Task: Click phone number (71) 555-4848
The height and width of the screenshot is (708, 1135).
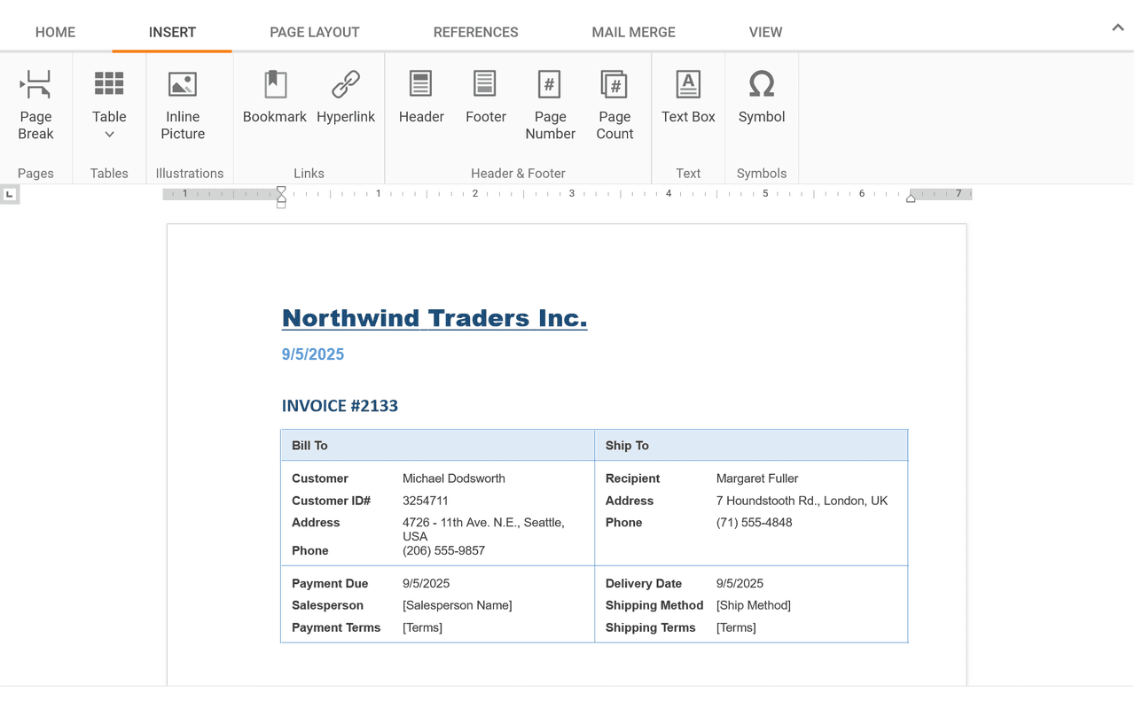Action: pyautogui.click(x=755, y=523)
